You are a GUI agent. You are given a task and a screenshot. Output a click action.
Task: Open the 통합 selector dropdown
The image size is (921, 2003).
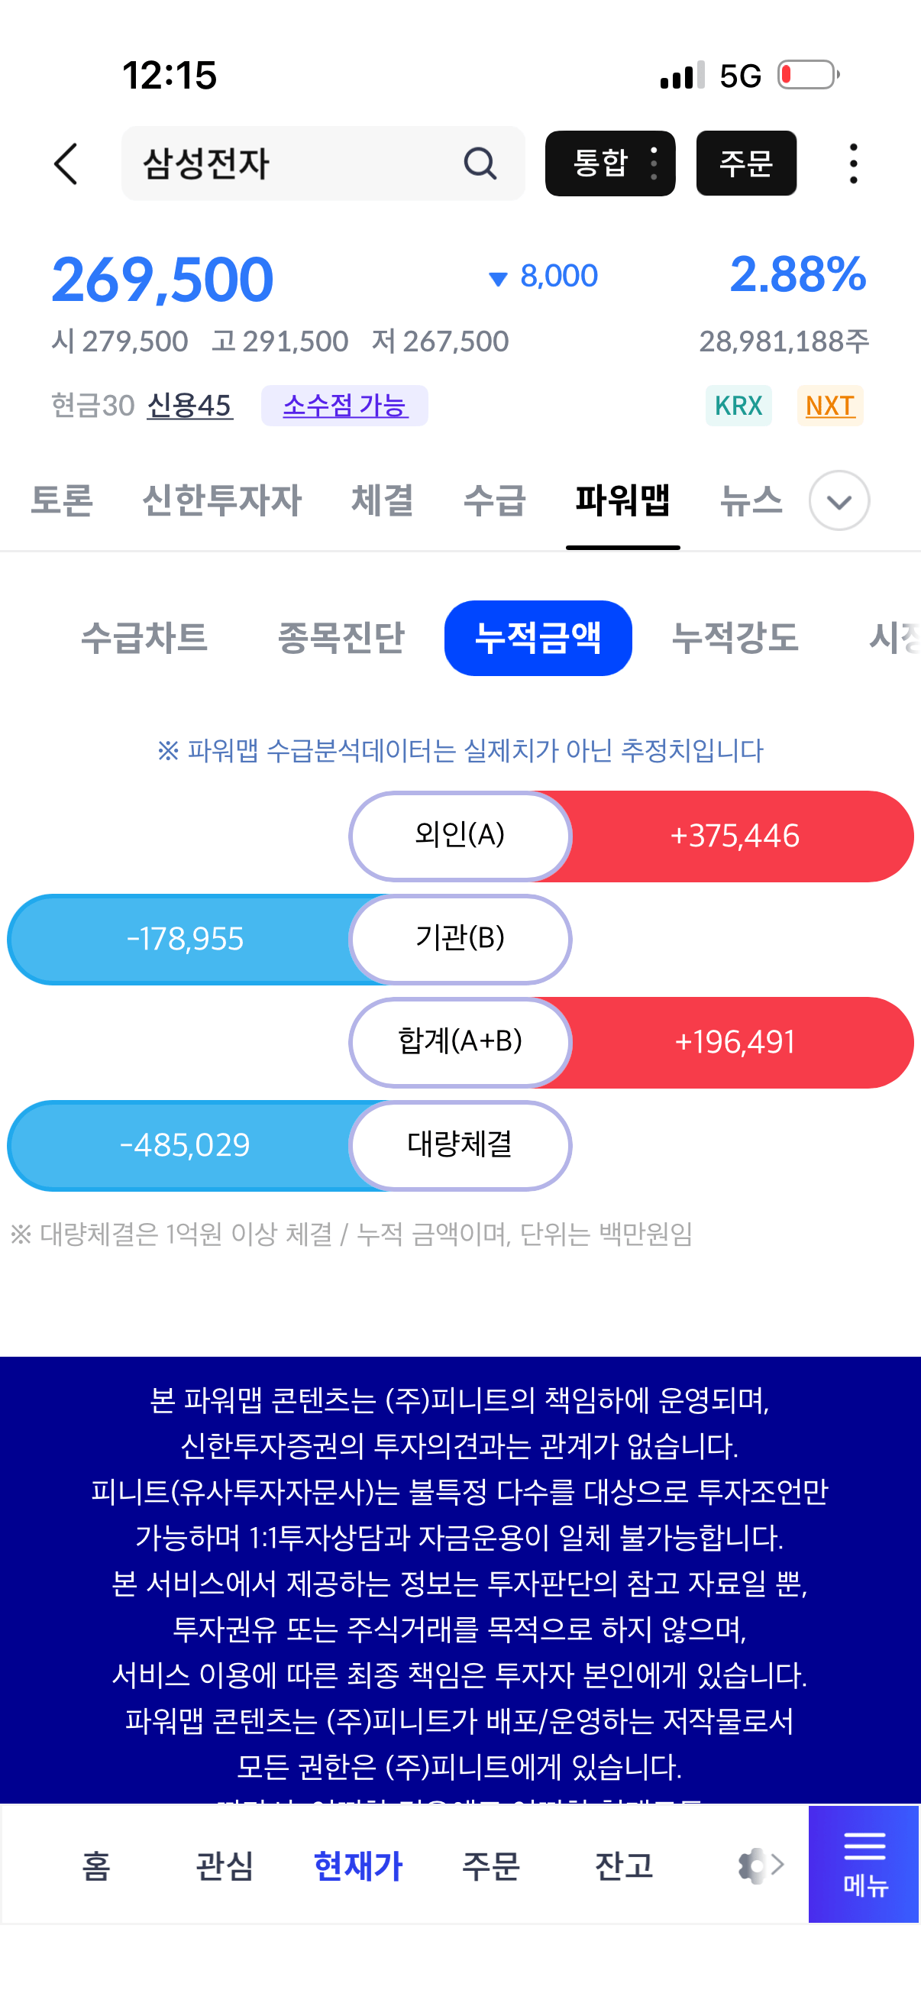(x=610, y=163)
